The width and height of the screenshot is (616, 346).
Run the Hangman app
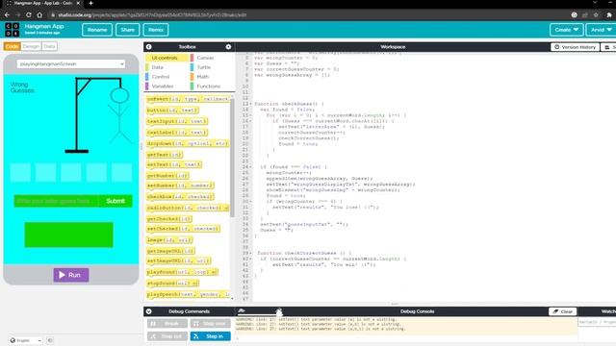pos(71,275)
